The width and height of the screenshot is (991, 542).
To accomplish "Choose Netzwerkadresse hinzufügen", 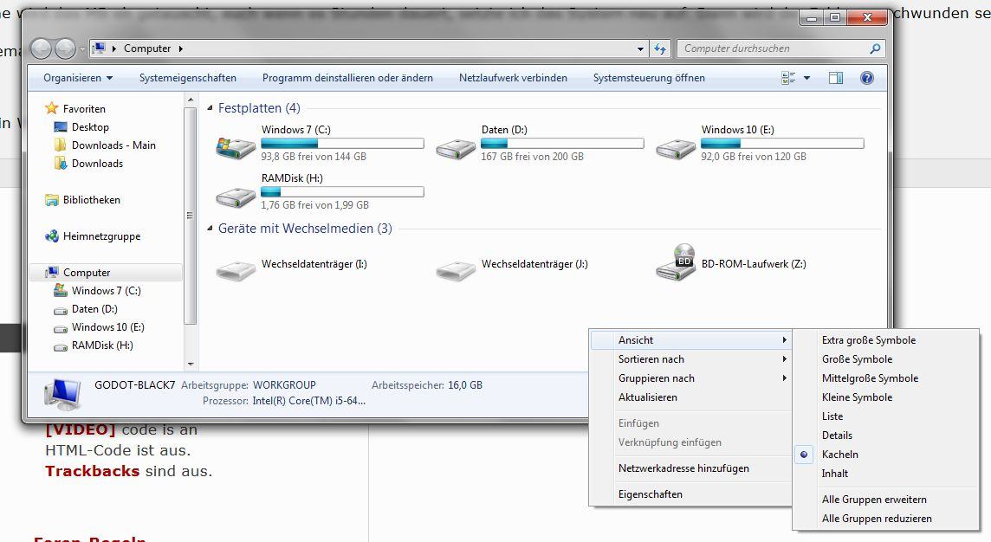I will tap(690, 468).
